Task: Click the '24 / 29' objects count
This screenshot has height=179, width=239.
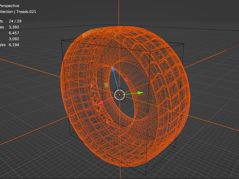Action: (15, 21)
